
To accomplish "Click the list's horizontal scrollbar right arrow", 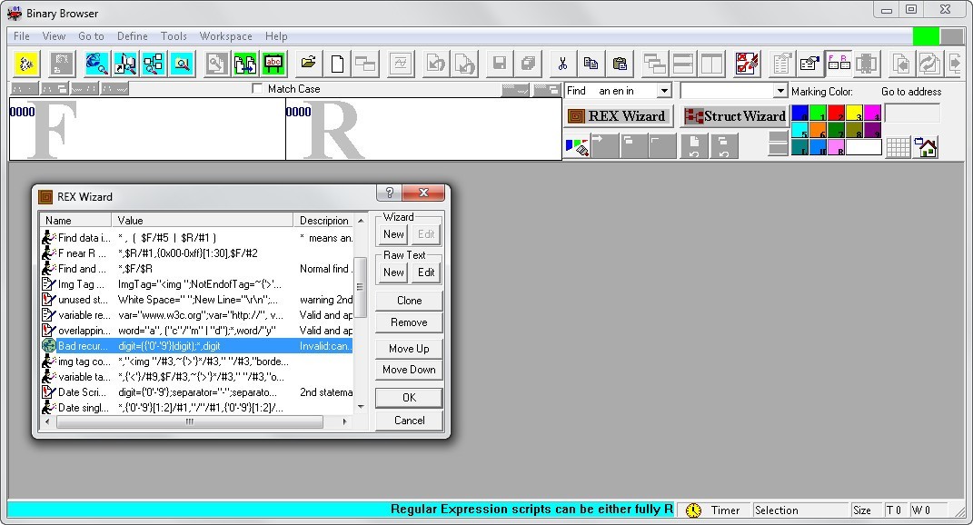I will [x=344, y=421].
